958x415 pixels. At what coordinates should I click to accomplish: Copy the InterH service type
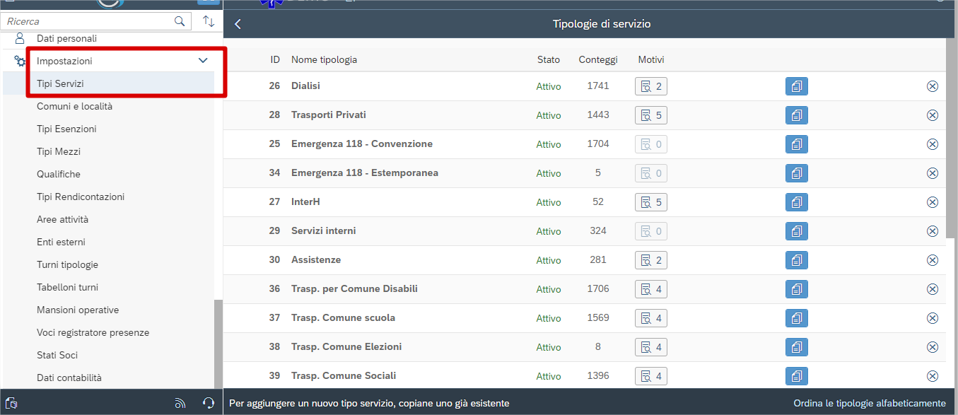[x=797, y=202]
